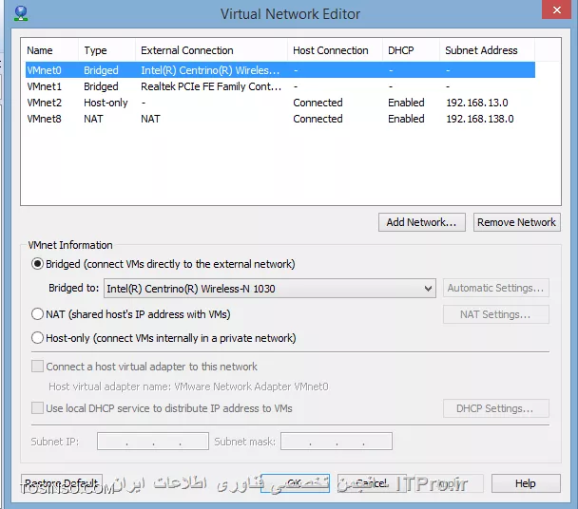Select the NAT shared host IP option

[x=38, y=314]
